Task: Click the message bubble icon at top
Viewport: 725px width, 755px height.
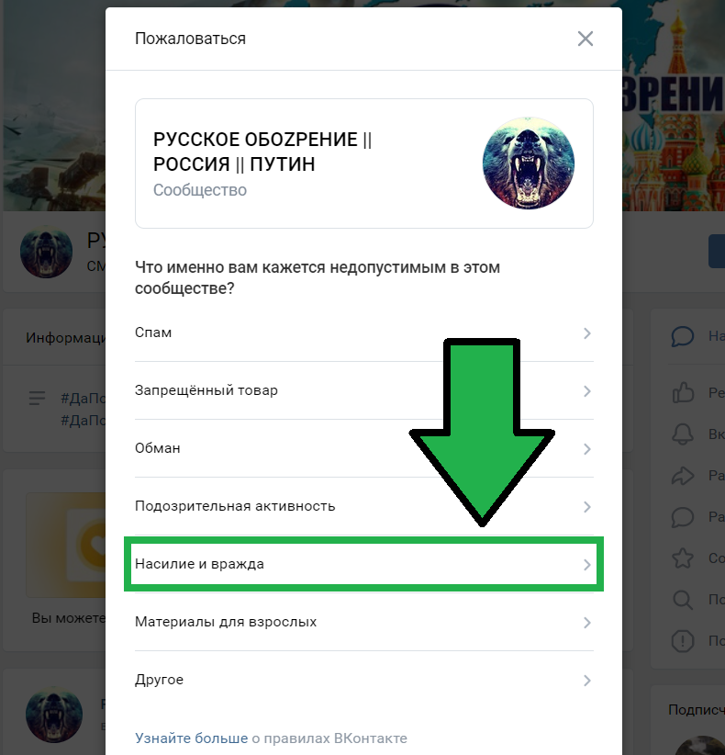Action: (x=683, y=336)
